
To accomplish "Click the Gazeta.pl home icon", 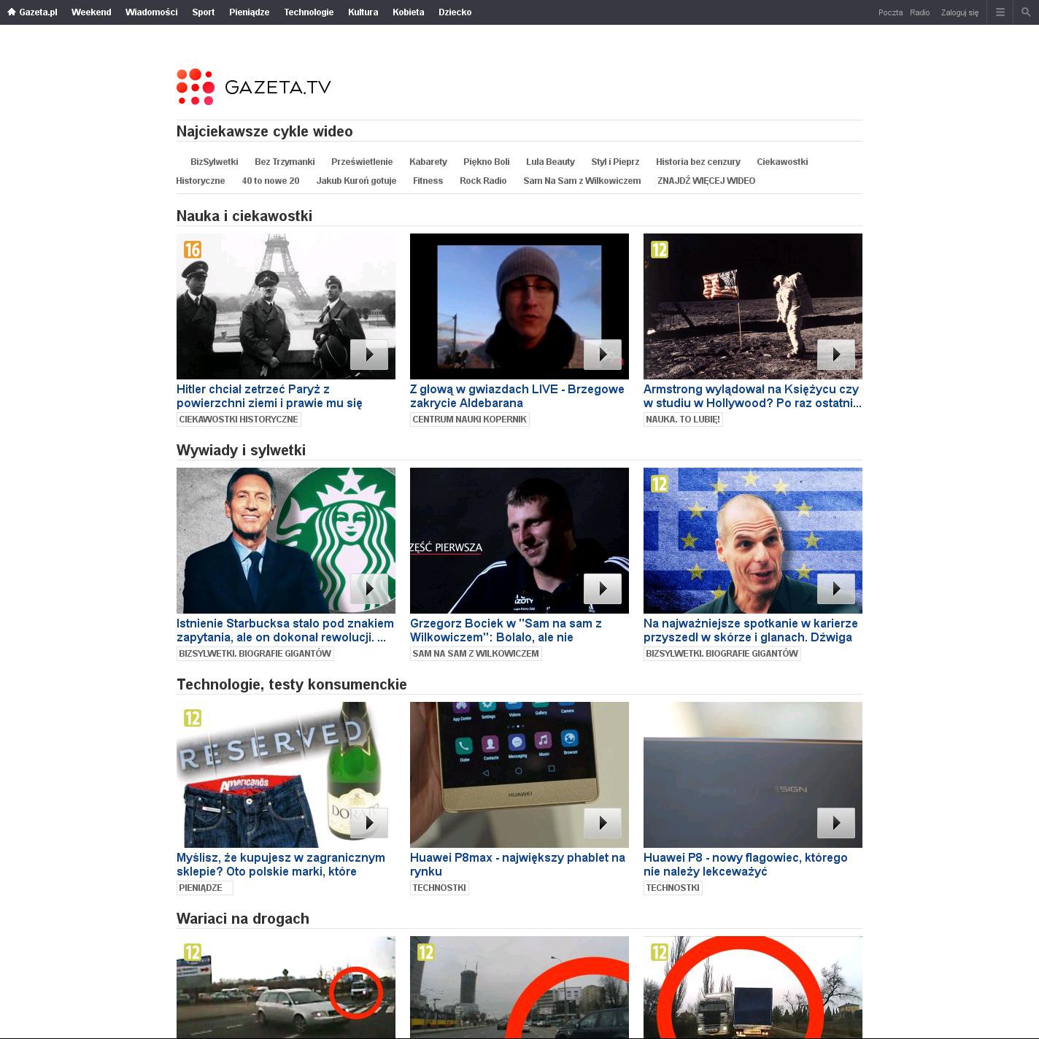I will (12, 12).
